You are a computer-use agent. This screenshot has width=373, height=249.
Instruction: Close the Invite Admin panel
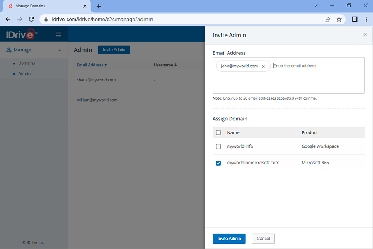(365, 34)
